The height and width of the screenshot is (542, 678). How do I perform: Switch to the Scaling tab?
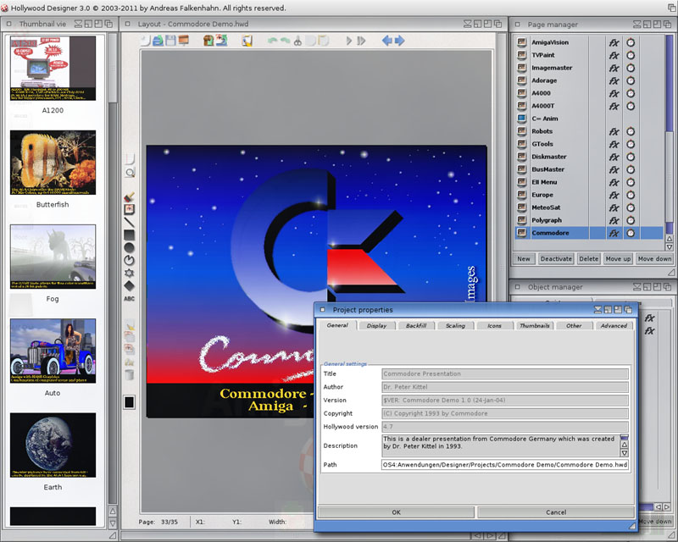pyautogui.click(x=455, y=325)
